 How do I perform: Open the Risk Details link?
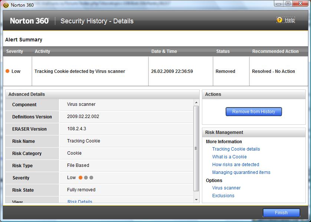80,201
